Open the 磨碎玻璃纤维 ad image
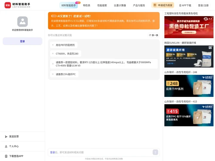The width and height of the screenshot is (215, 161). tap(189, 57)
